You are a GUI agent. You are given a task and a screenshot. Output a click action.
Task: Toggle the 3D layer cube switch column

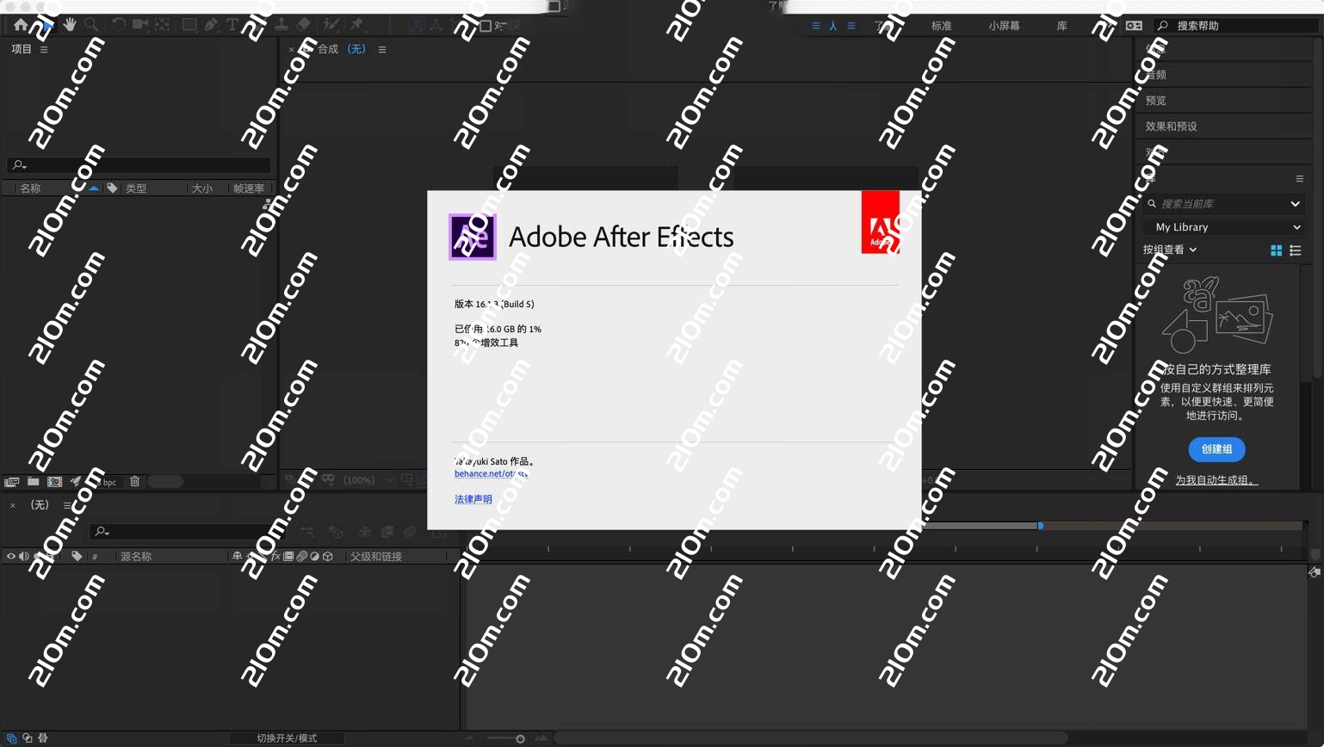coord(327,556)
